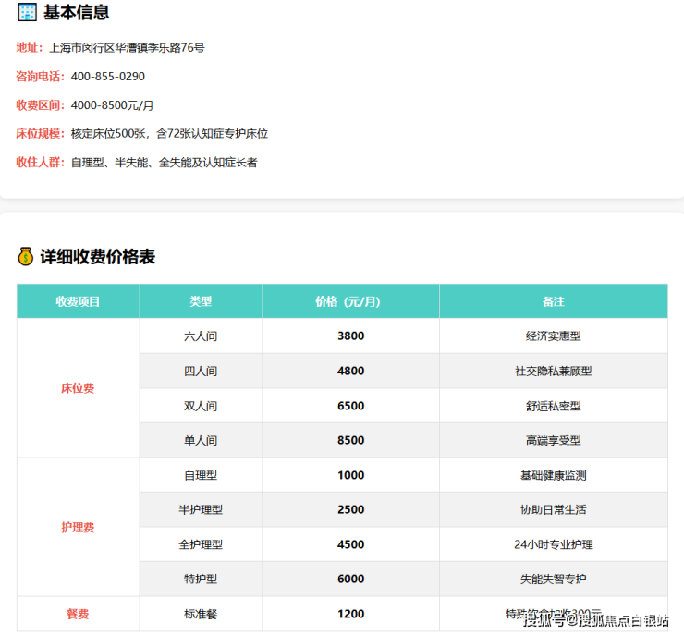
Task: Click the 24小时专业护理 remark cell
Action: pyautogui.click(x=553, y=544)
